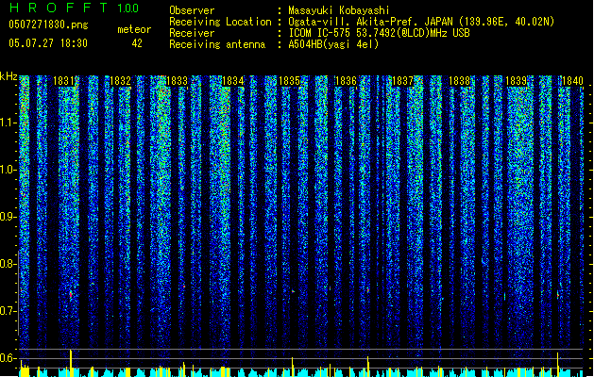Viewport: 594px width, 377px height.
Task: Click the meteor label
Action: click(x=134, y=29)
